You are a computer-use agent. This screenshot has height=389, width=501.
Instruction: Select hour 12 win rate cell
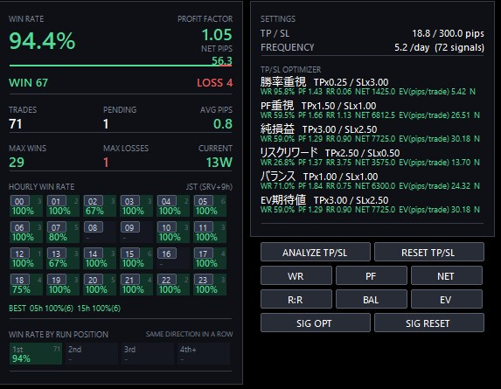(26, 259)
